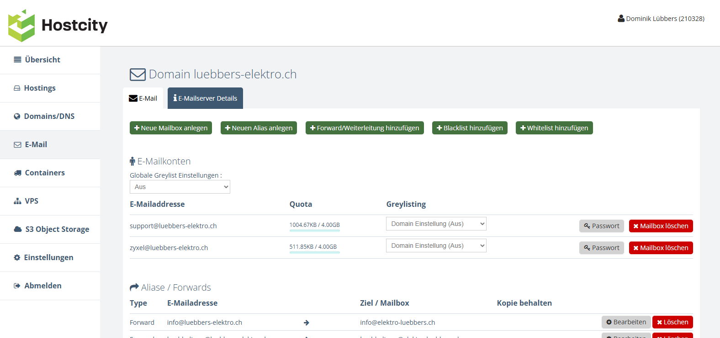The width and height of the screenshot is (720, 338).
Task: Click the Abmelden sign-out icon
Action: pos(17,286)
